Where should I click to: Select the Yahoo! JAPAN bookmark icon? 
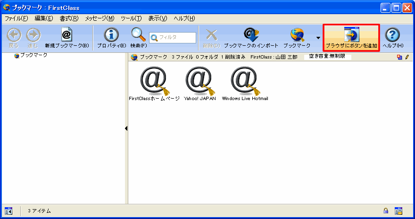click(200, 80)
